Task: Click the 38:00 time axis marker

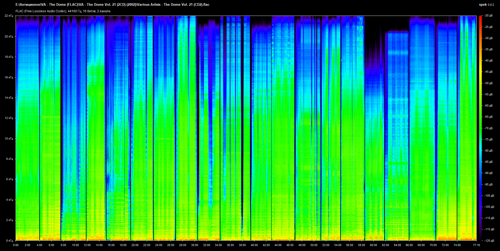Action: pos(242,245)
